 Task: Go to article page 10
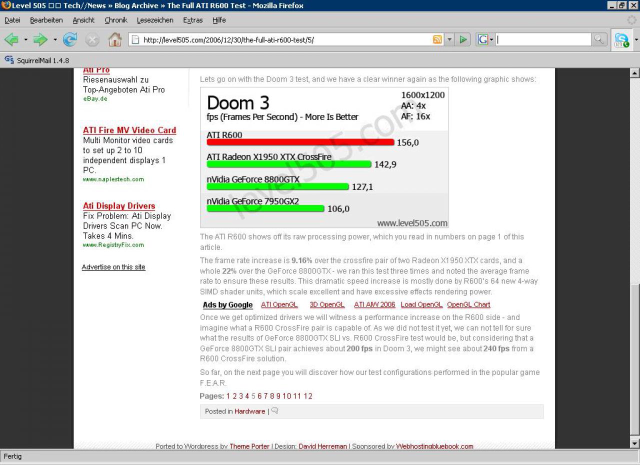(x=286, y=396)
